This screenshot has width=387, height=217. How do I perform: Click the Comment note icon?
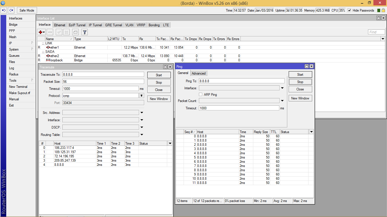(x=75, y=32)
